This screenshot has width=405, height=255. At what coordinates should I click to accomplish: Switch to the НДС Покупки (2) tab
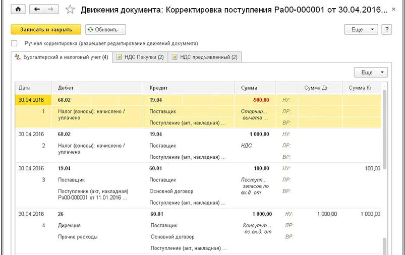pos(140,57)
